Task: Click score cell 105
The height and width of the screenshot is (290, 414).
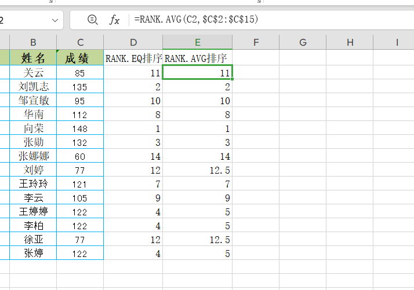Action: pyautogui.click(x=80, y=198)
